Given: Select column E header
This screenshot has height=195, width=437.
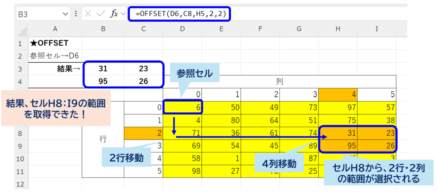Looking at the screenshot, I should 221,29.
